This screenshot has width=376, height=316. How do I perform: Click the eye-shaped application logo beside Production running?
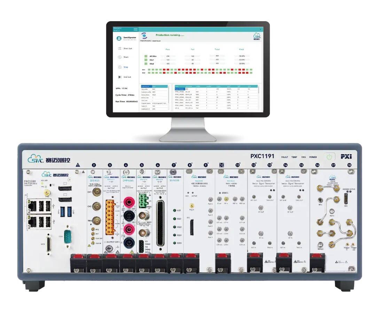coord(144,36)
